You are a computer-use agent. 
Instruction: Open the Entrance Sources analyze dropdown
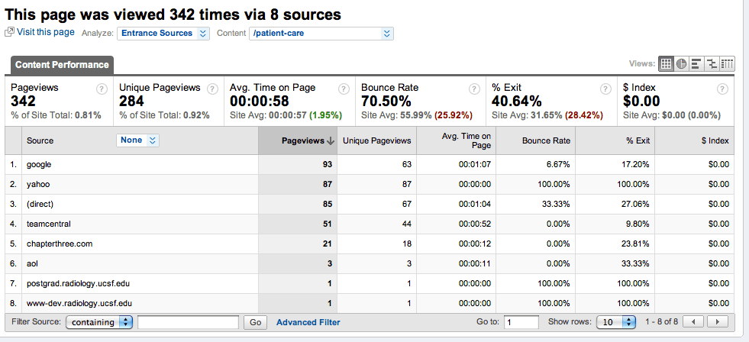163,34
